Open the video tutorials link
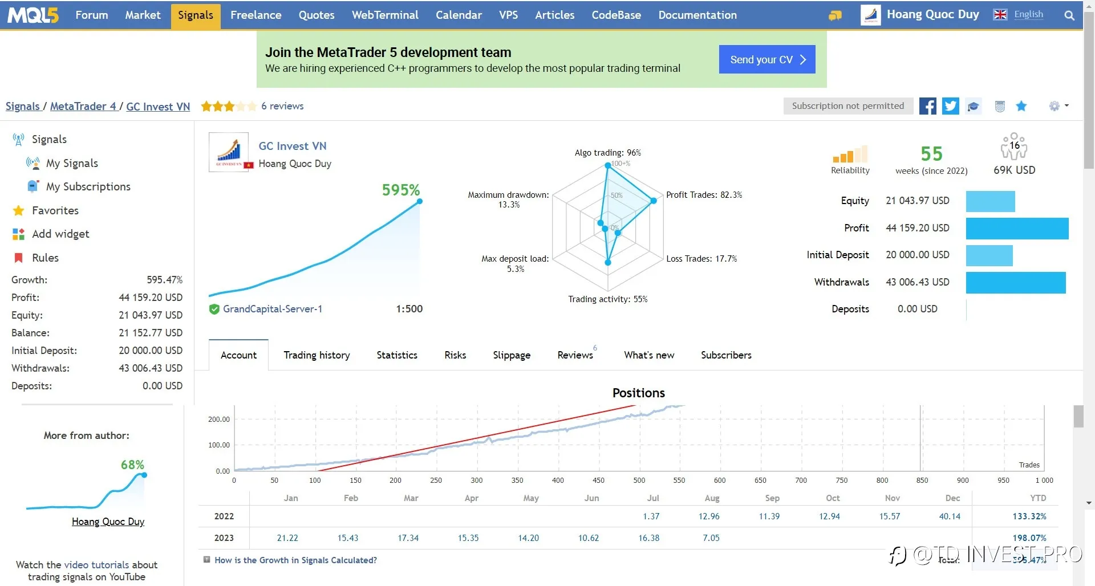 [96, 565]
